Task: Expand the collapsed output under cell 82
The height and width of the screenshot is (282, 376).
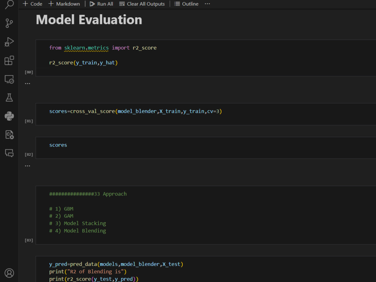Action: click(x=27, y=165)
